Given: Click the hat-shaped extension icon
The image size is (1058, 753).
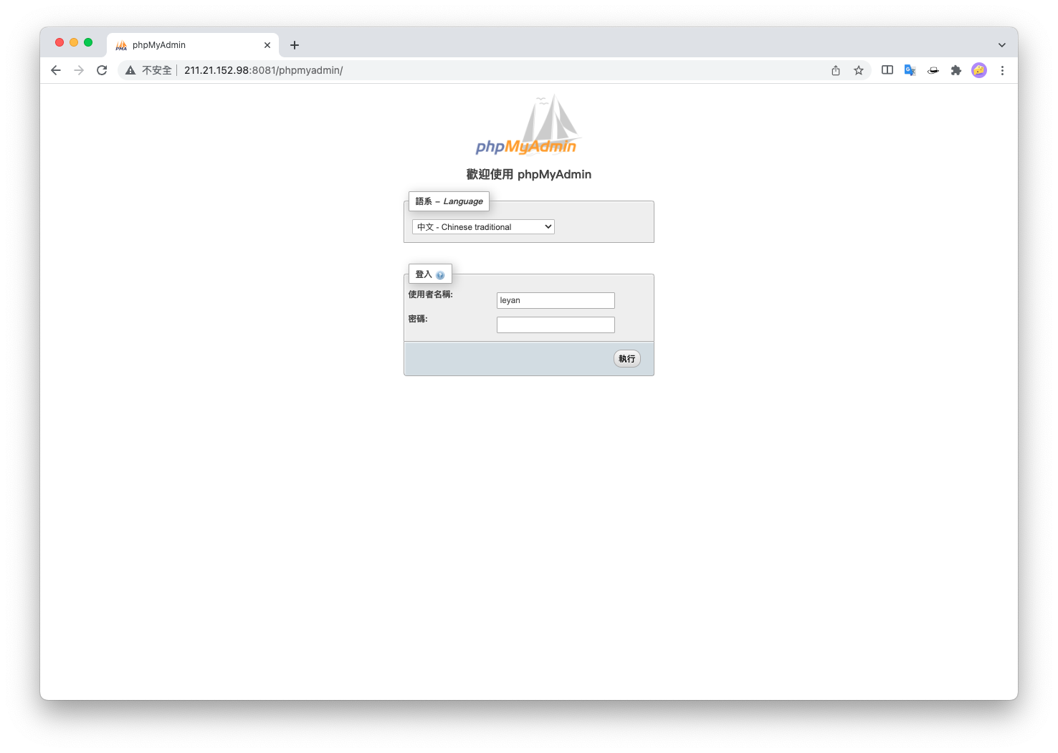Looking at the screenshot, I should [x=933, y=70].
